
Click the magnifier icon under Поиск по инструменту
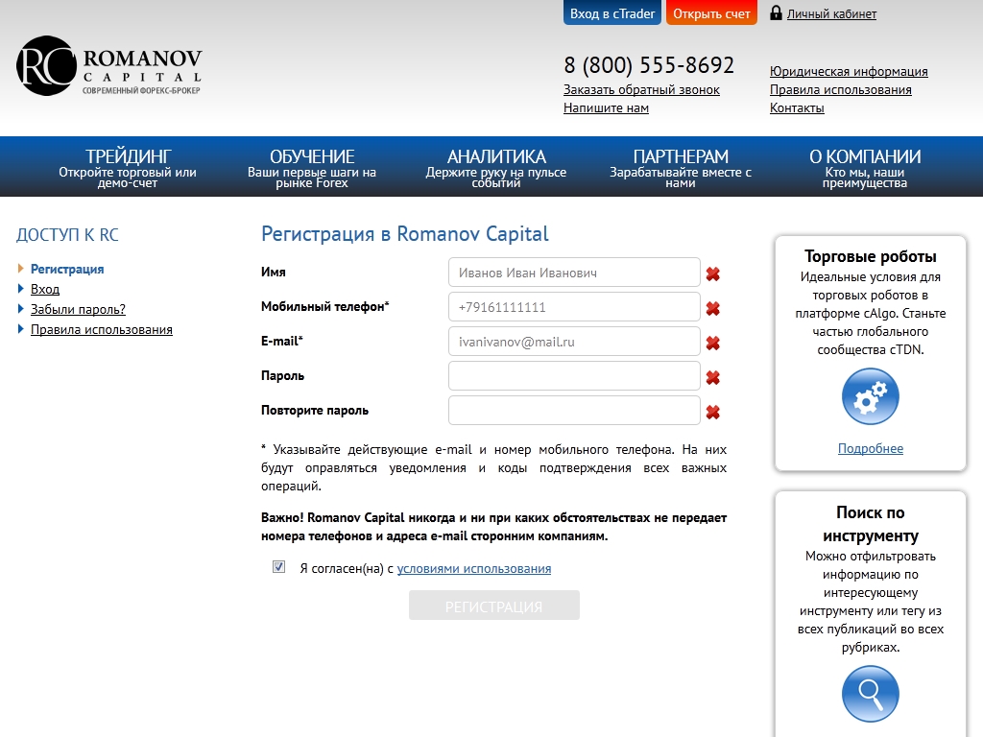coord(870,694)
